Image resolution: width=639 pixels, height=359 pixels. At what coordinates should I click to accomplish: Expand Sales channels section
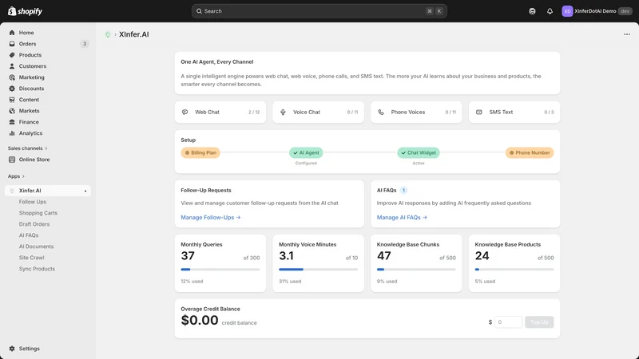click(27, 148)
